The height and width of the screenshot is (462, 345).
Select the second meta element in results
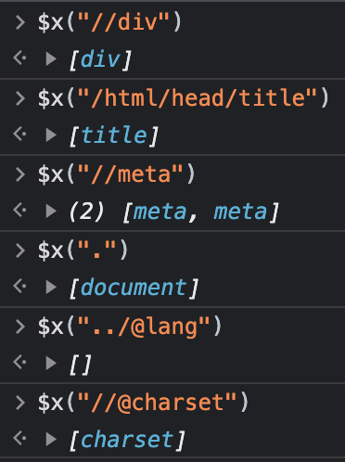240,212
